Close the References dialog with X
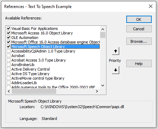Screen dimensions: 158x129 point(151,6)
